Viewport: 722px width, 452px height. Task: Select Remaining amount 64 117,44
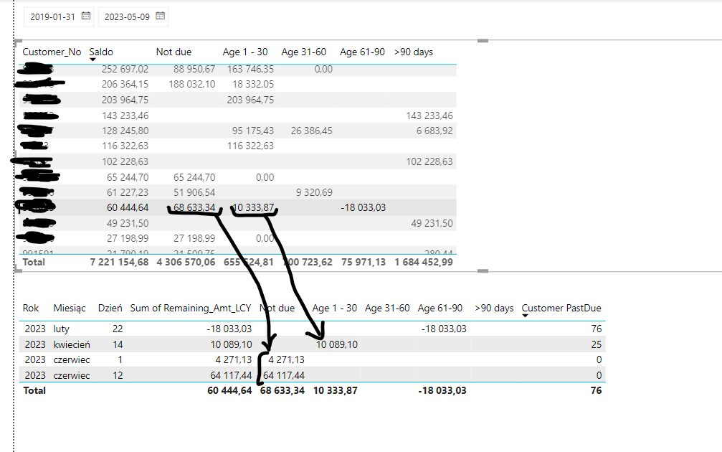pyautogui.click(x=231, y=375)
